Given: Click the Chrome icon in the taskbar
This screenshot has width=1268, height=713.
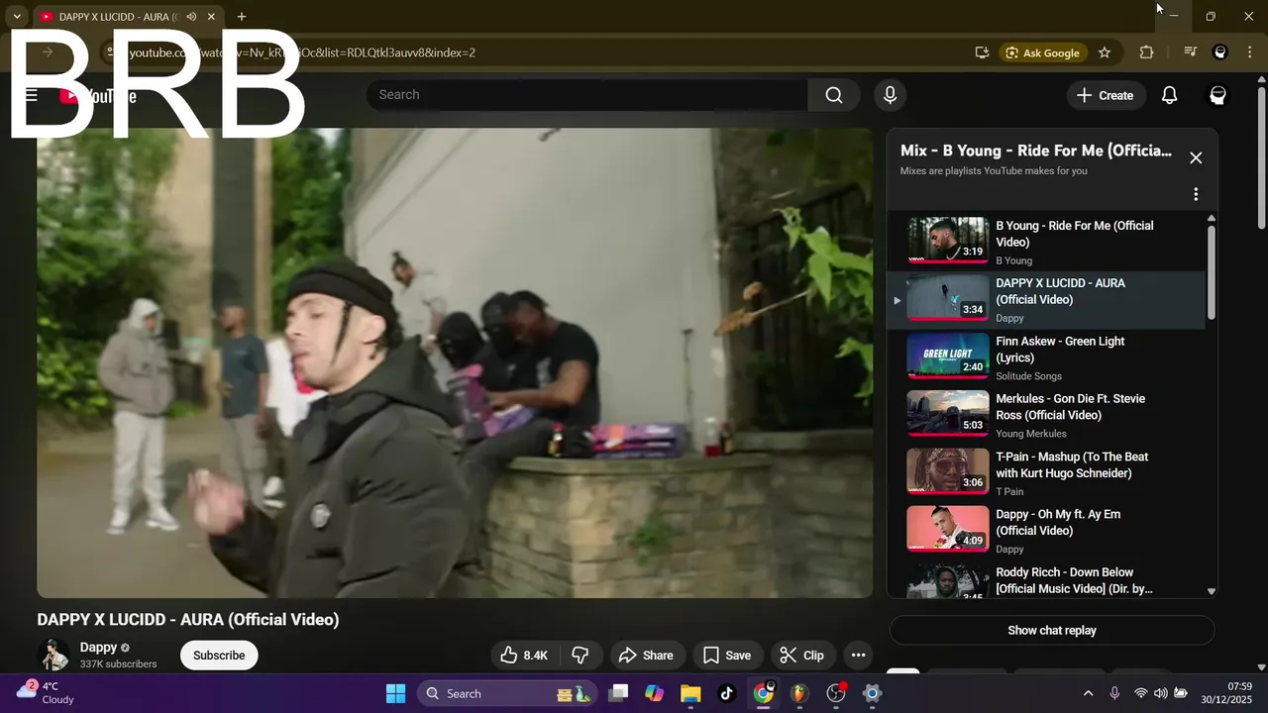Looking at the screenshot, I should click(763, 693).
